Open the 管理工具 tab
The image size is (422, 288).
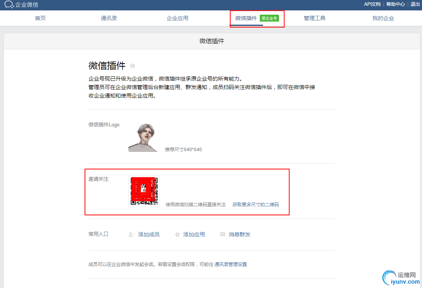[314, 18]
